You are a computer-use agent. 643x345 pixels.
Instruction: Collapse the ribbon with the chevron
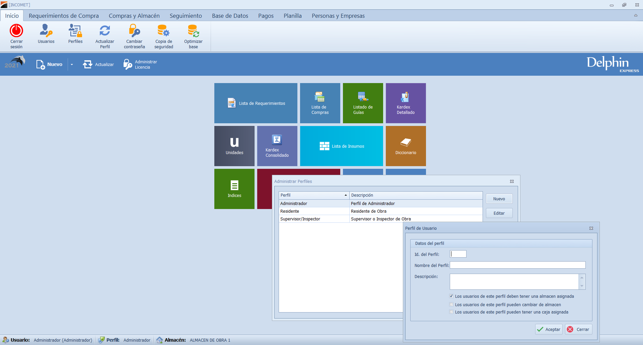(x=635, y=15)
